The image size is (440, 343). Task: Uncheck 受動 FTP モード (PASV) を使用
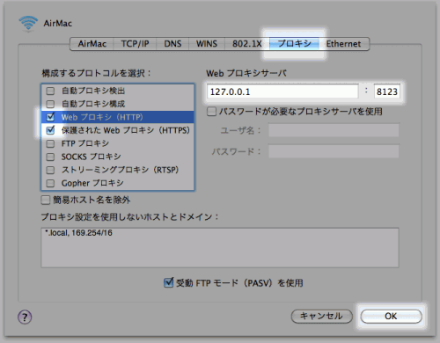pyautogui.click(x=168, y=282)
